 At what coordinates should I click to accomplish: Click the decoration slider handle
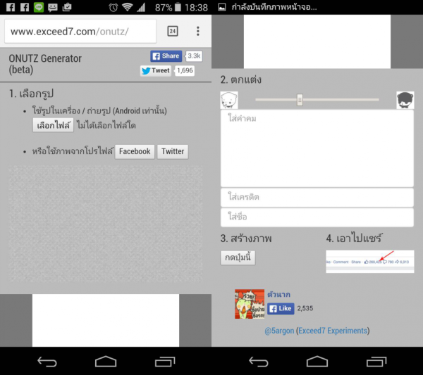(300, 100)
